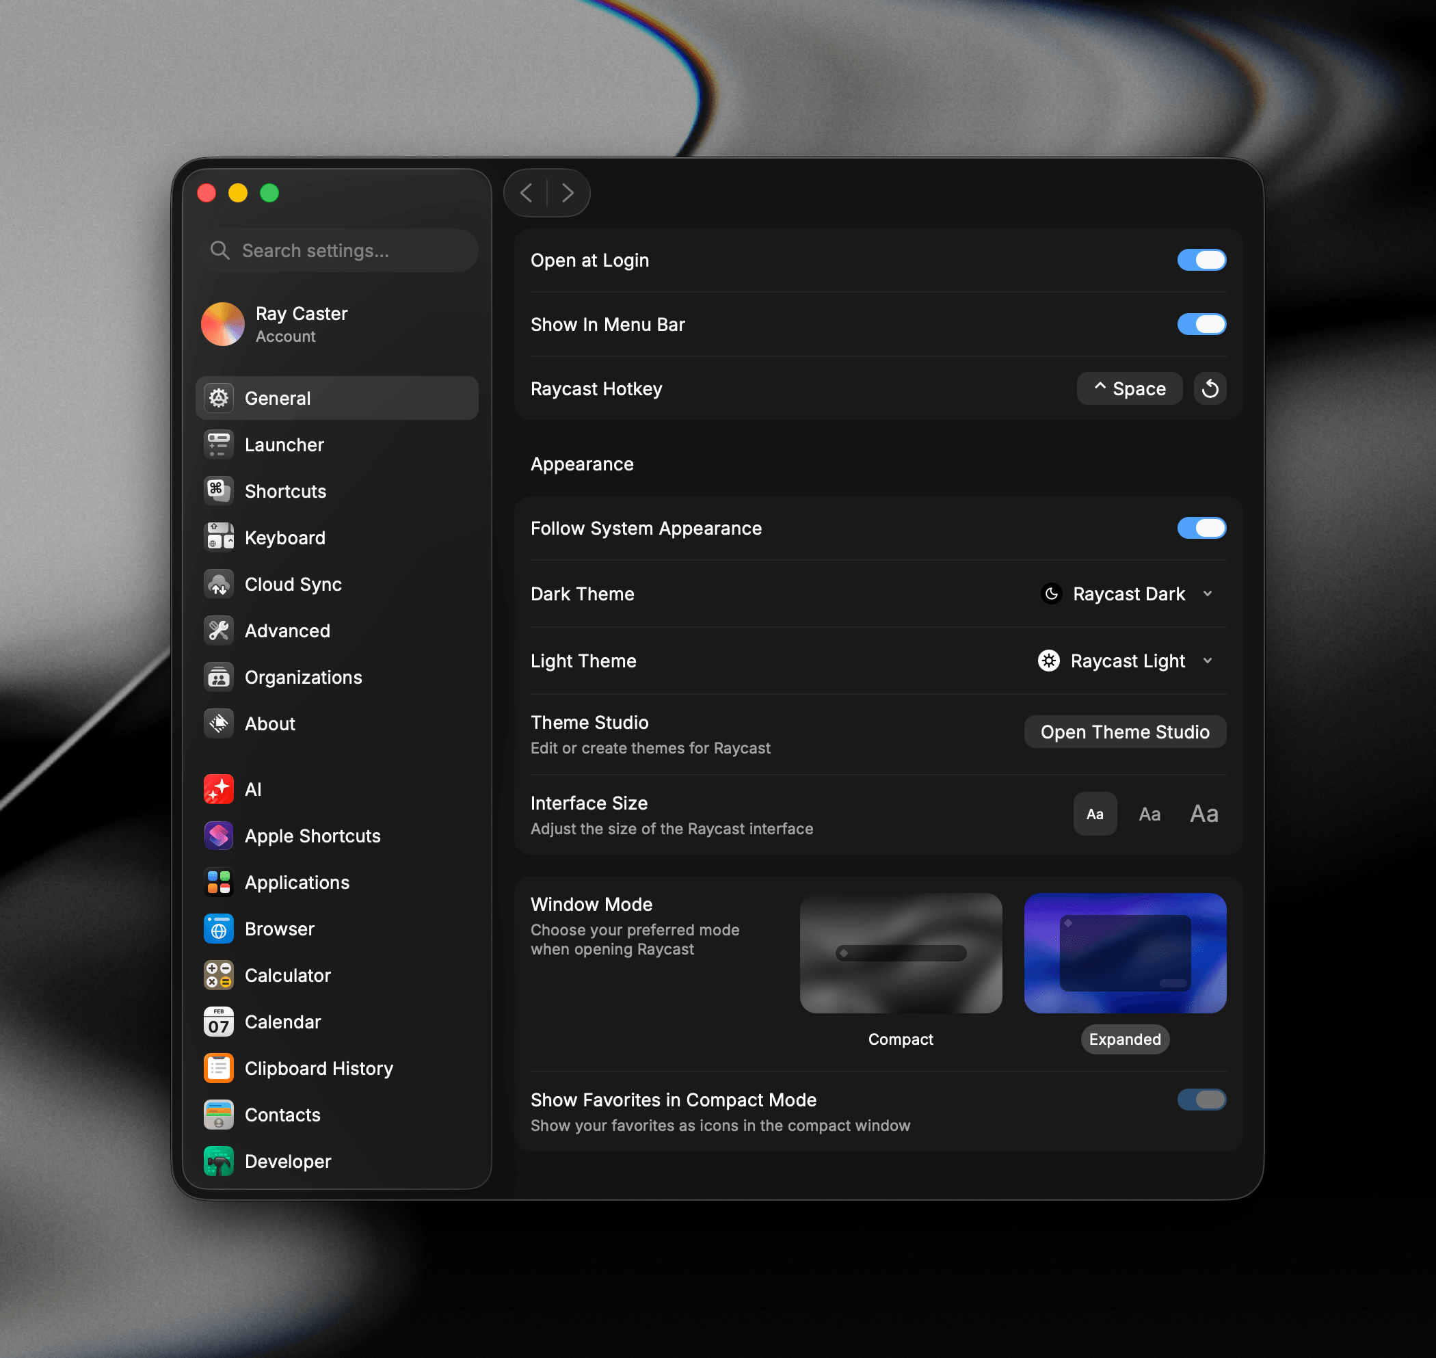The width and height of the screenshot is (1436, 1358).
Task: Click the Shortcuts command-key icon
Action: pos(219,491)
